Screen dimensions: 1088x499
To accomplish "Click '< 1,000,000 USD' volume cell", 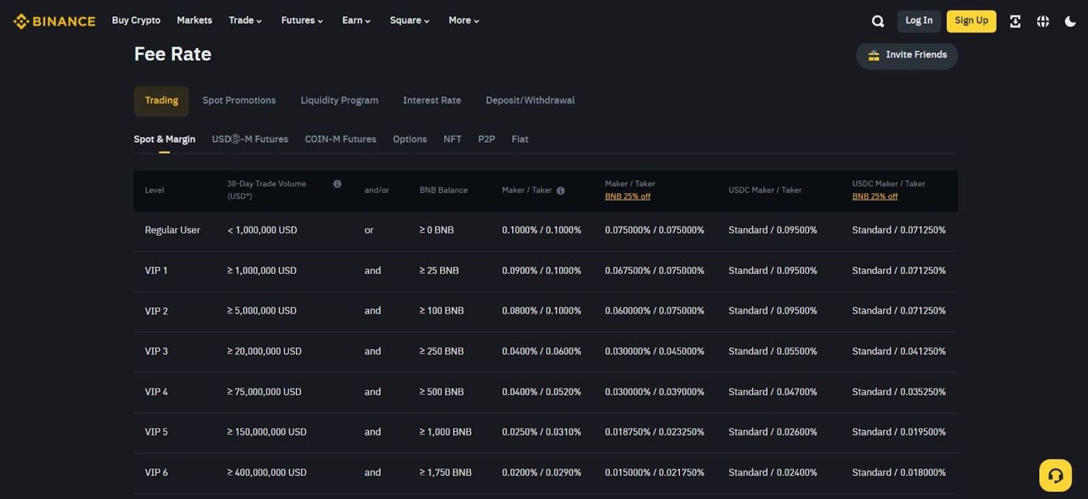I will pos(262,230).
